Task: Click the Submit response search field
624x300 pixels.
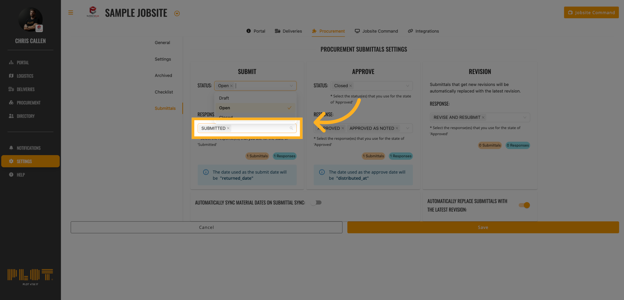Action: point(260,128)
